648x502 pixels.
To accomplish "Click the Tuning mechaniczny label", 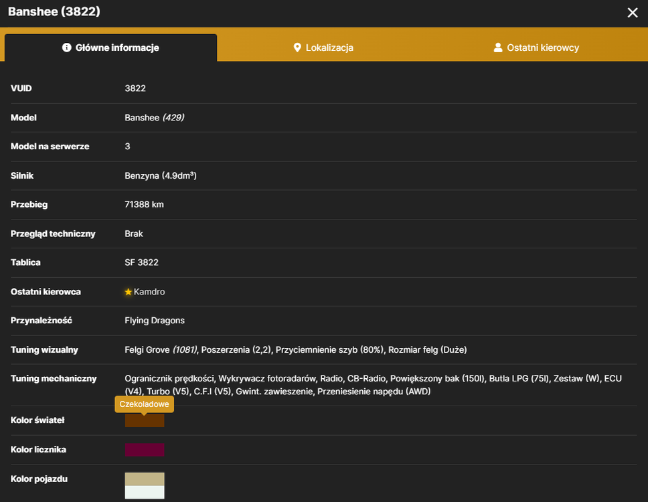I will [54, 378].
